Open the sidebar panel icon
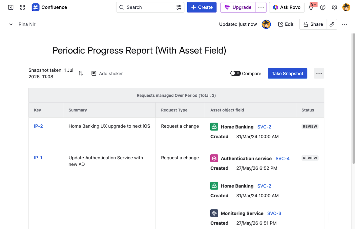Image resolution: width=357 pixels, height=229 pixels. tap(11, 7)
